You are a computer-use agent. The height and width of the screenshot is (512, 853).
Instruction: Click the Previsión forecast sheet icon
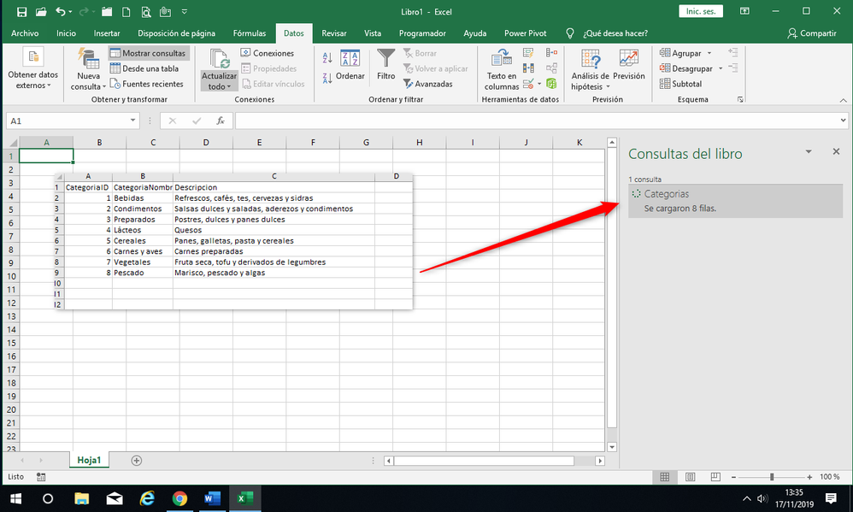tap(629, 64)
